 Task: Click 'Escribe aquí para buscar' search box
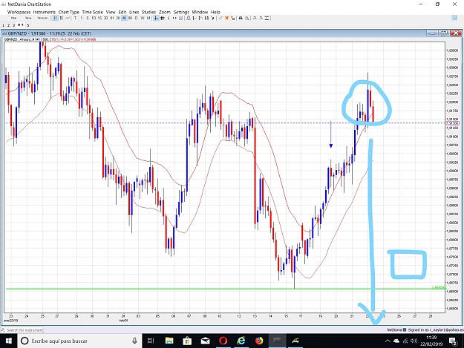click(80, 341)
